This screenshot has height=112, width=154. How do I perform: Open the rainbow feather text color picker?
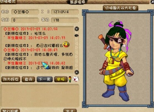click(70, 79)
